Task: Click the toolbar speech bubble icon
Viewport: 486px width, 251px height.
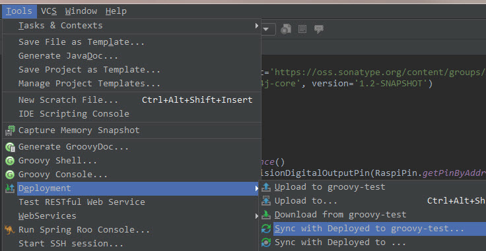Action: (x=319, y=30)
